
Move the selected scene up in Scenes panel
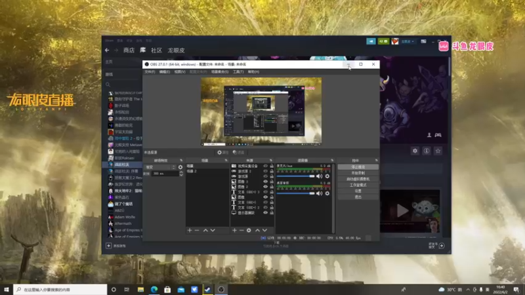[x=205, y=231]
